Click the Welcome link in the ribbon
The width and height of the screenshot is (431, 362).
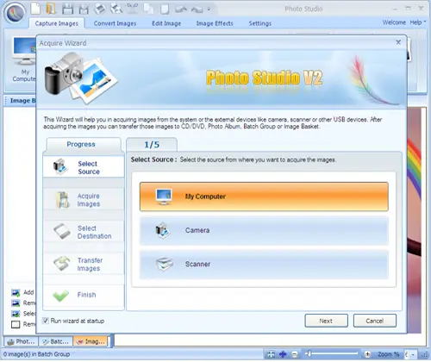[x=394, y=22]
